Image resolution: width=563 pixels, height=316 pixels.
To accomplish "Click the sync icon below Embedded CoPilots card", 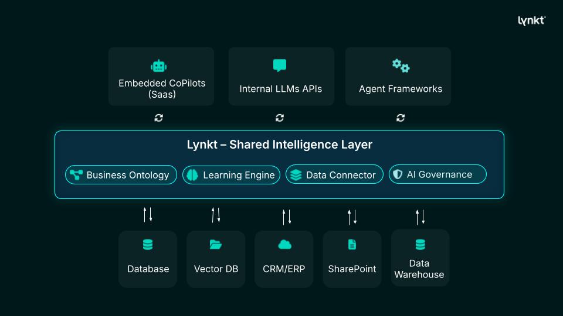I will point(159,118).
